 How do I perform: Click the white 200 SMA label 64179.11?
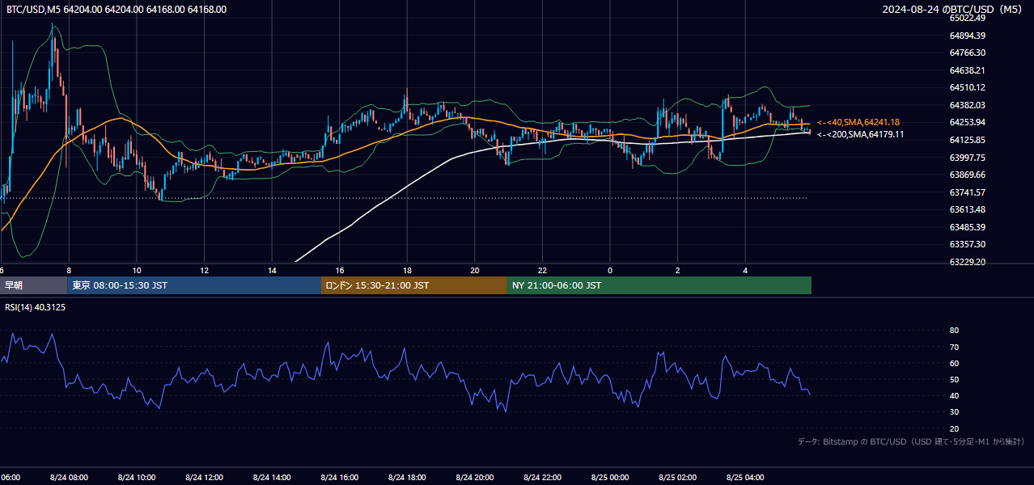pos(861,134)
